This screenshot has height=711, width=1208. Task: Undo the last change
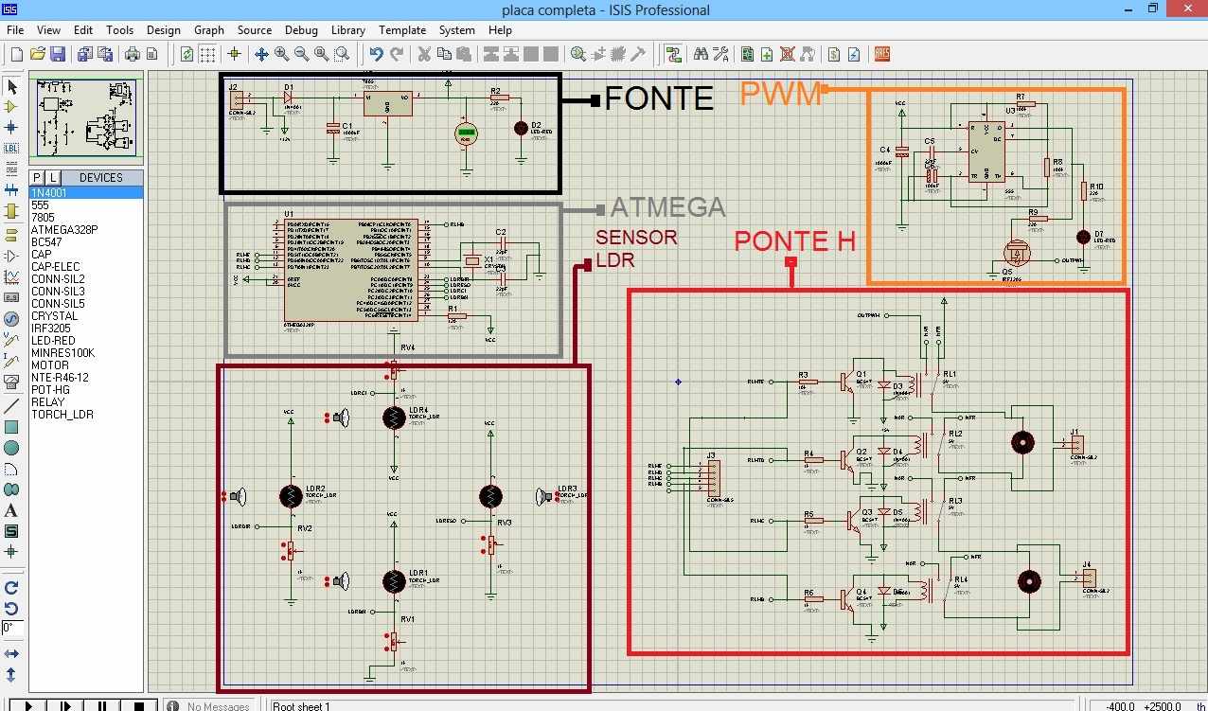click(376, 54)
